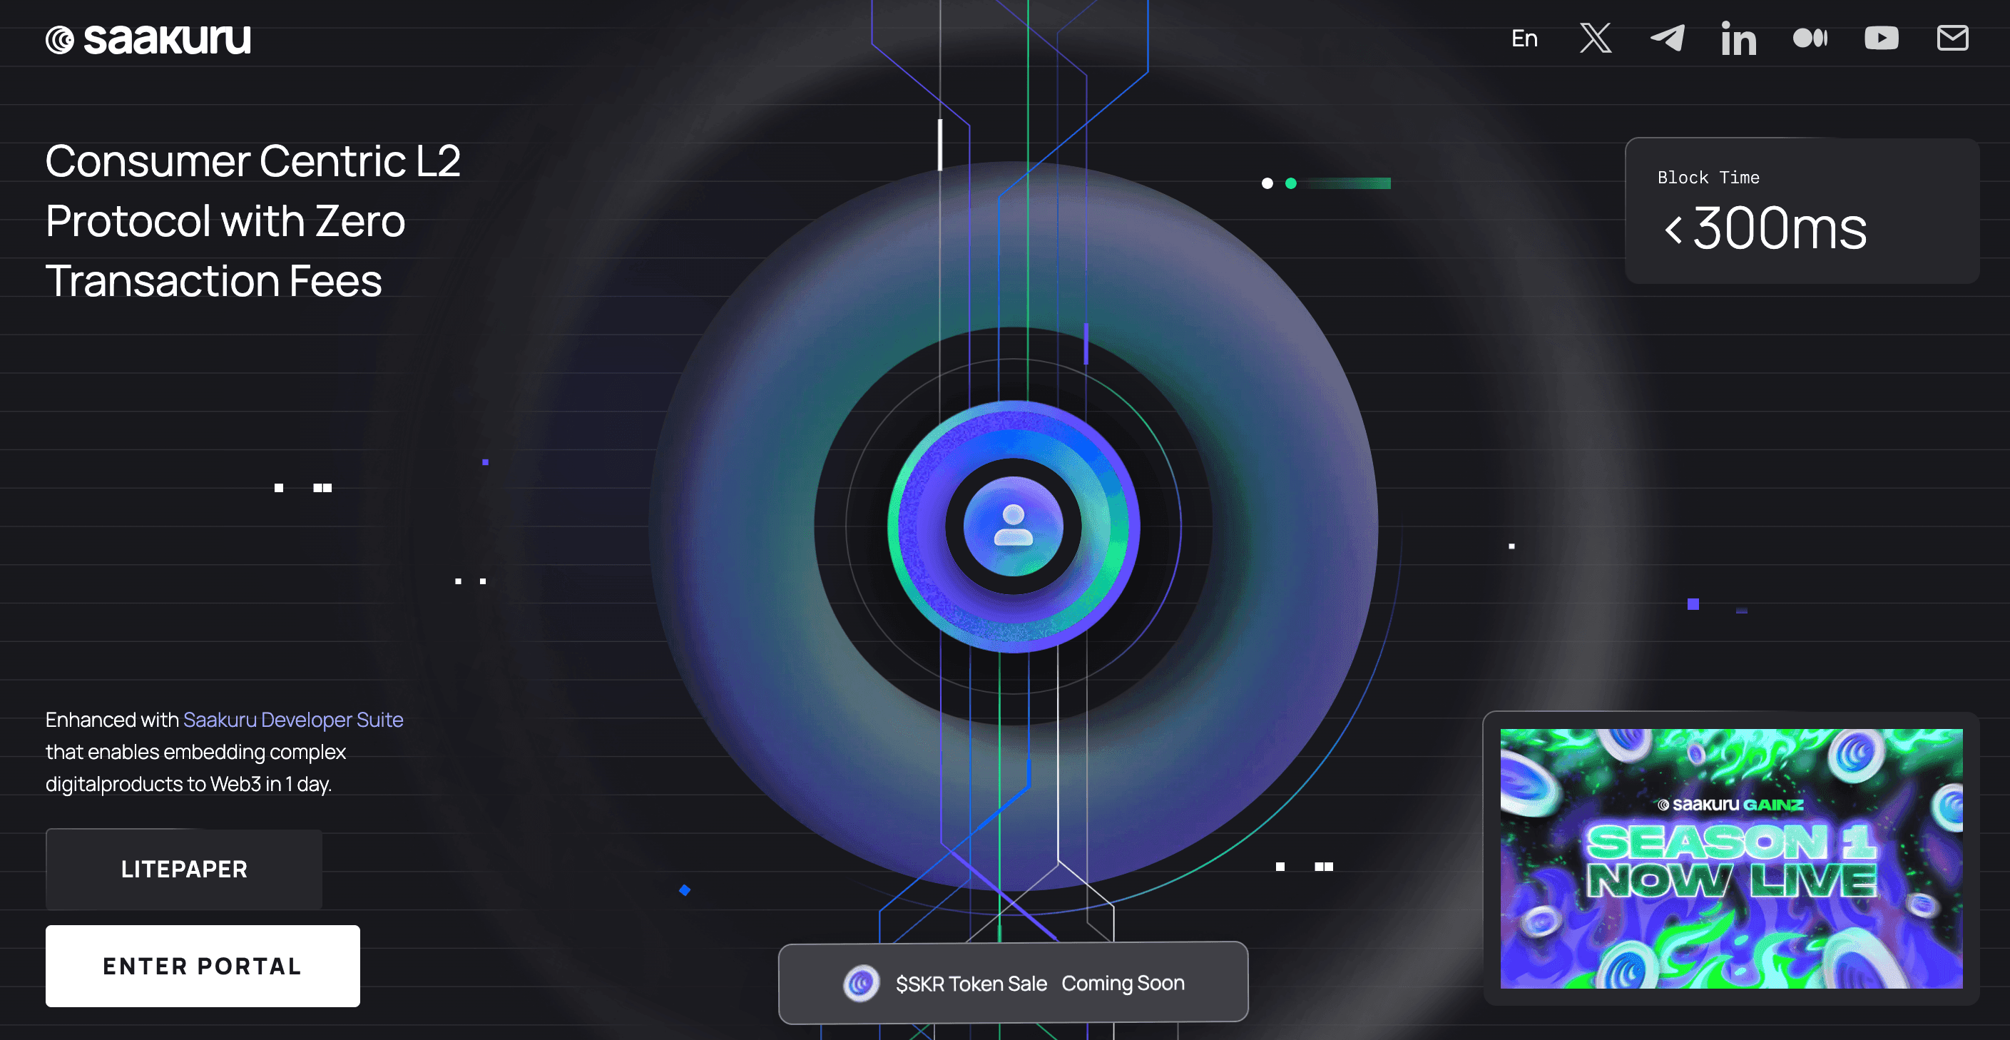Image resolution: width=2010 pixels, height=1040 pixels.
Task: Click the email envelope icon
Action: 1952,39
